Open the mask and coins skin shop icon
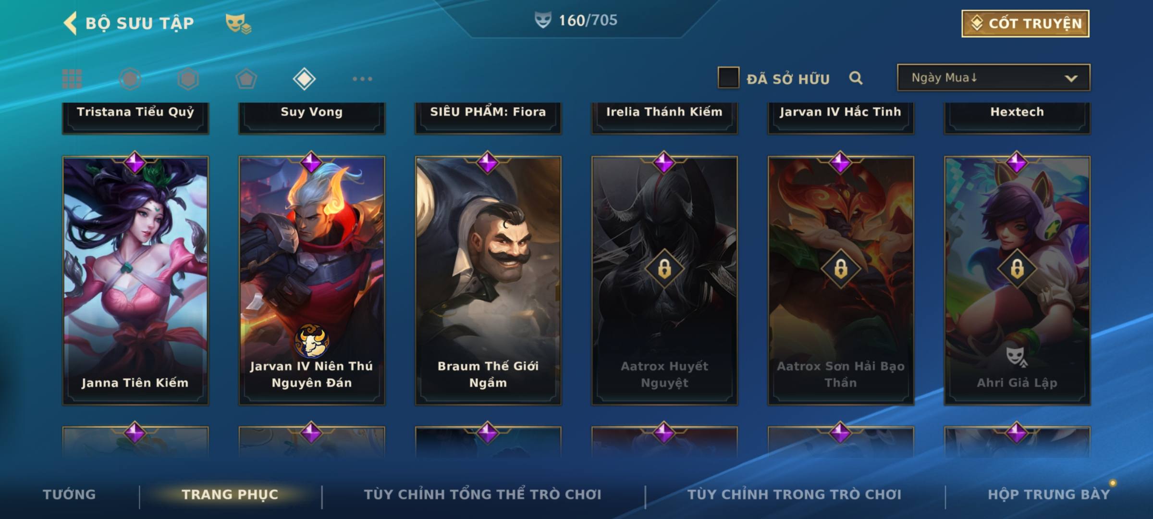 238,24
